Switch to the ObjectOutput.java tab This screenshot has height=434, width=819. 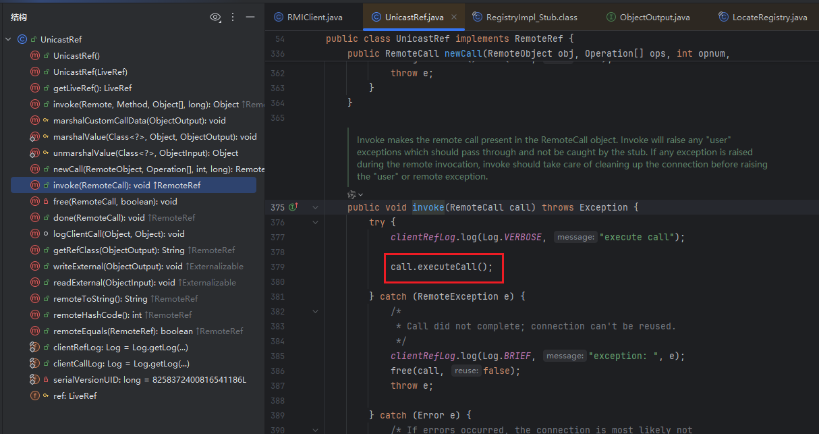click(654, 17)
